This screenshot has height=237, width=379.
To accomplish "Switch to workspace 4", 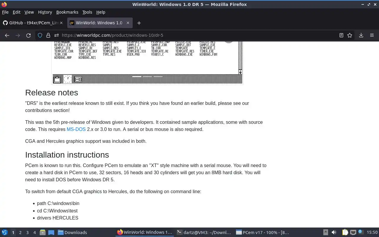I will tap(34, 233).
